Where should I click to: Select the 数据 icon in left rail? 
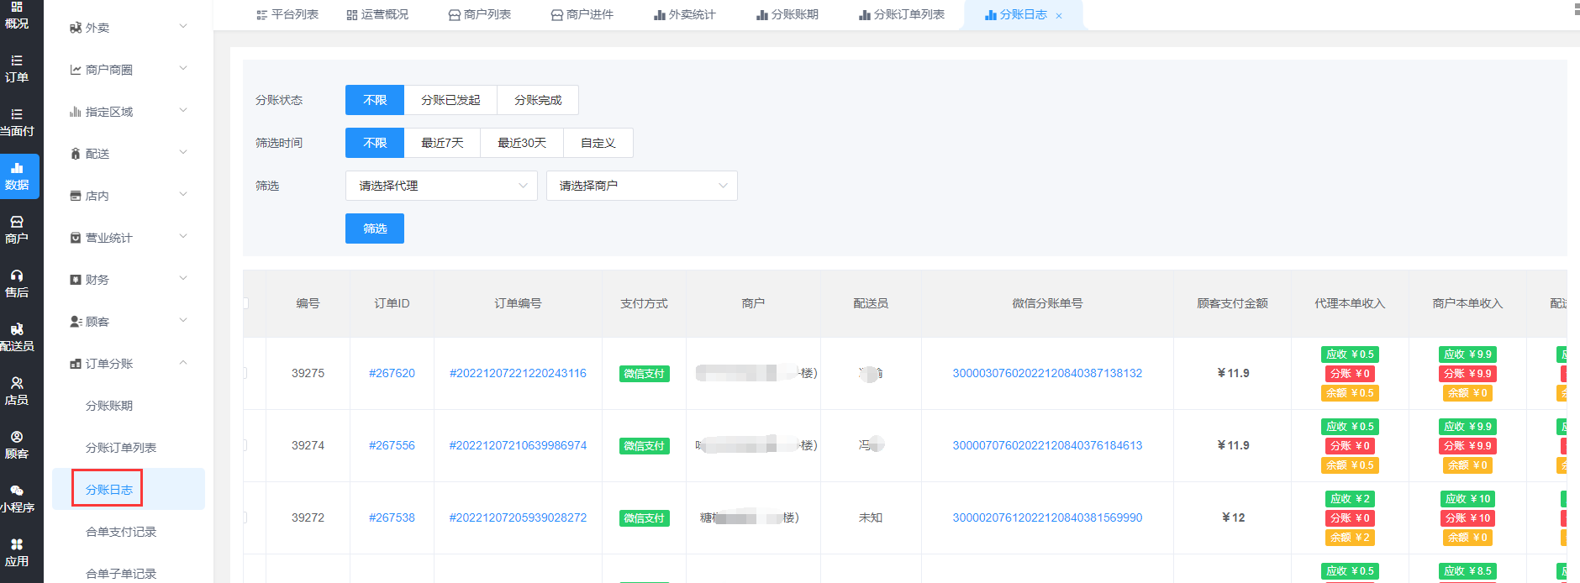pyautogui.click(x=17, y=168)
